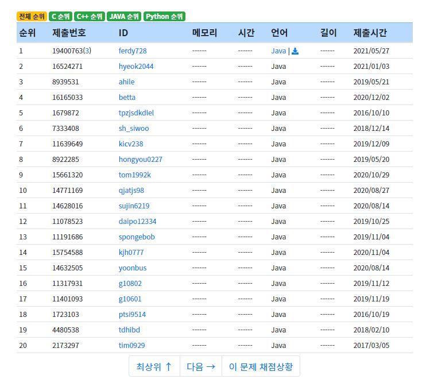
Task: View daipo12334's user page
Action: pyautogui.click(x=137, y=221)
